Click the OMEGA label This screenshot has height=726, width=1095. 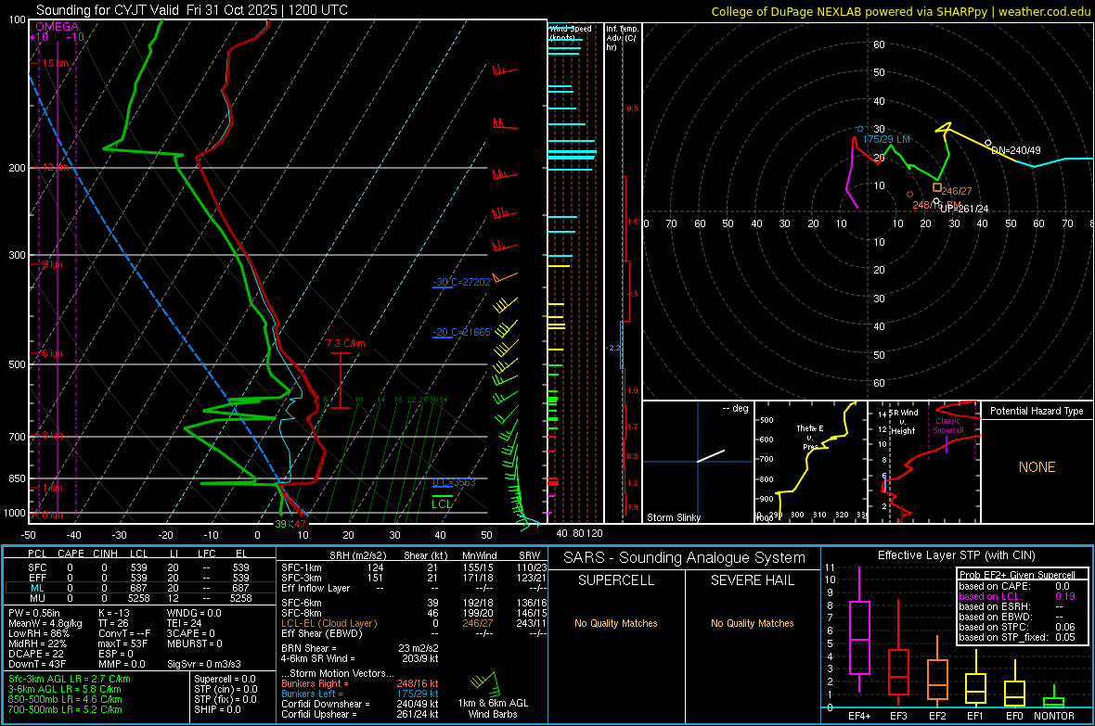coord(57,27)
